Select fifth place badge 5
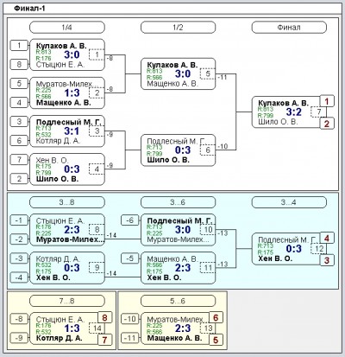This screenshot has height=357, width=345. (216, 340)
